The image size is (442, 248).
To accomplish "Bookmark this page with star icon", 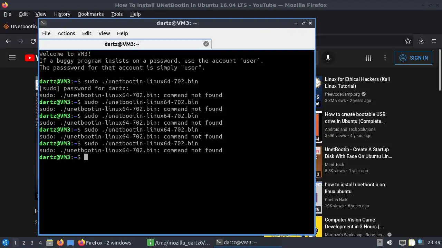I will 408,41.
